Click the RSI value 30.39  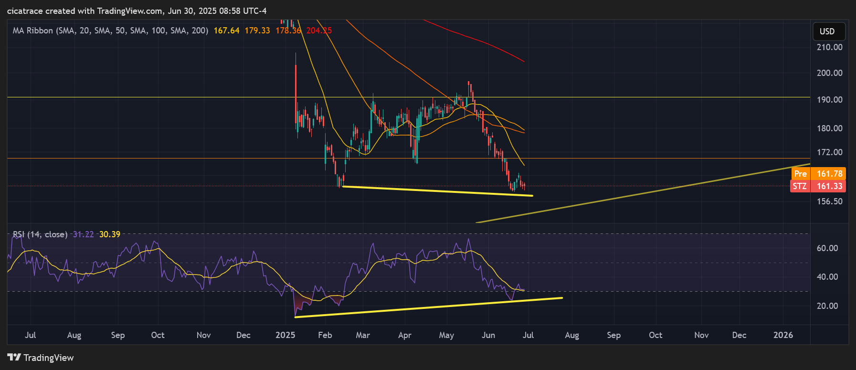tap(110, 234)
